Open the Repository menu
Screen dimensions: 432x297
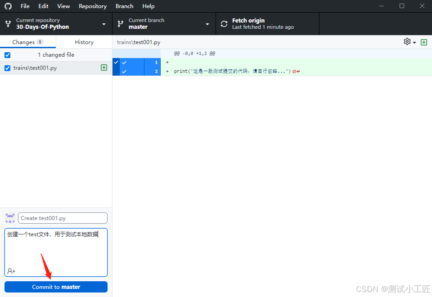click(x=93, y=6)
